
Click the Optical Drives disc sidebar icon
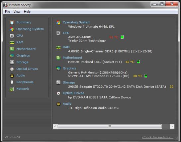pos(12,69)
